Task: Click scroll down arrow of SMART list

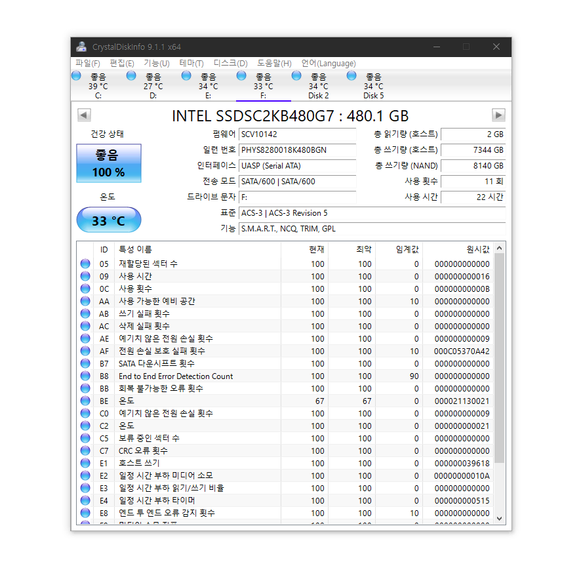Action: click(500, 519)
